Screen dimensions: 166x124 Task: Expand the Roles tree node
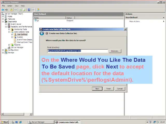(x=3, y=17)
